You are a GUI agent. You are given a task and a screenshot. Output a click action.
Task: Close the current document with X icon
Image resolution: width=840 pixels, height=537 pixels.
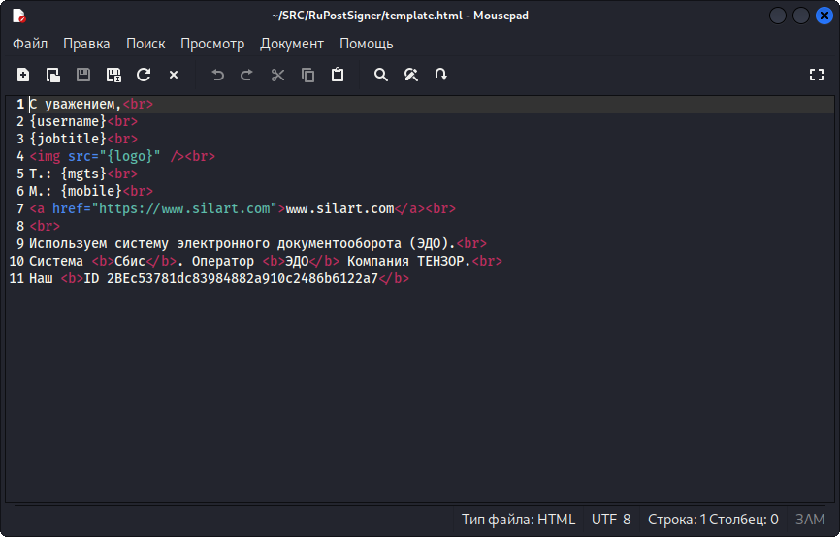tap(174, 75)
